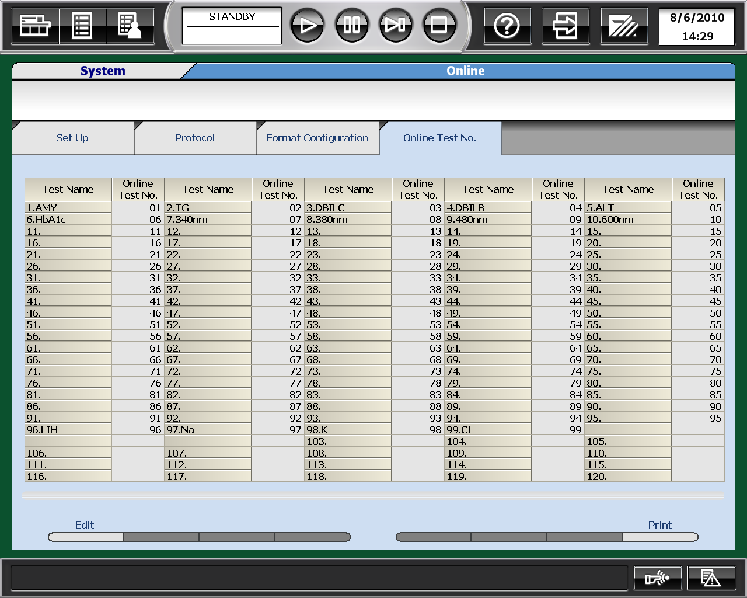747x598 pixels.
Task: Select the 1.AMY test name cell
Action: click(68, 208)
